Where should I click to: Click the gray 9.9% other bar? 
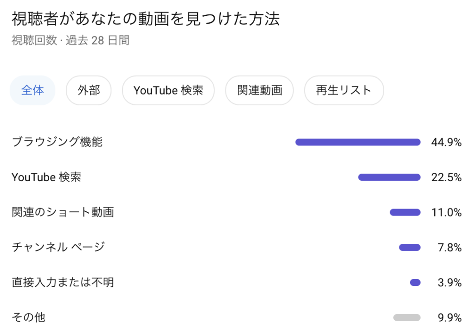coord(407,317)
